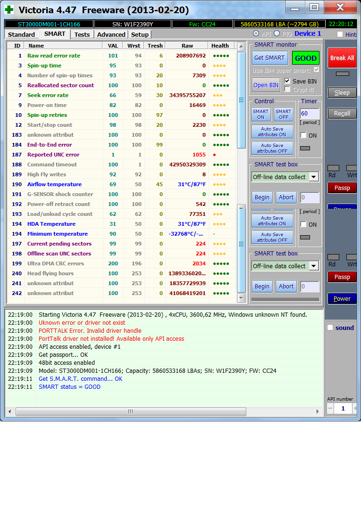Click the blue Power button
Screen dimensions: 361x518
pos(342,299)
